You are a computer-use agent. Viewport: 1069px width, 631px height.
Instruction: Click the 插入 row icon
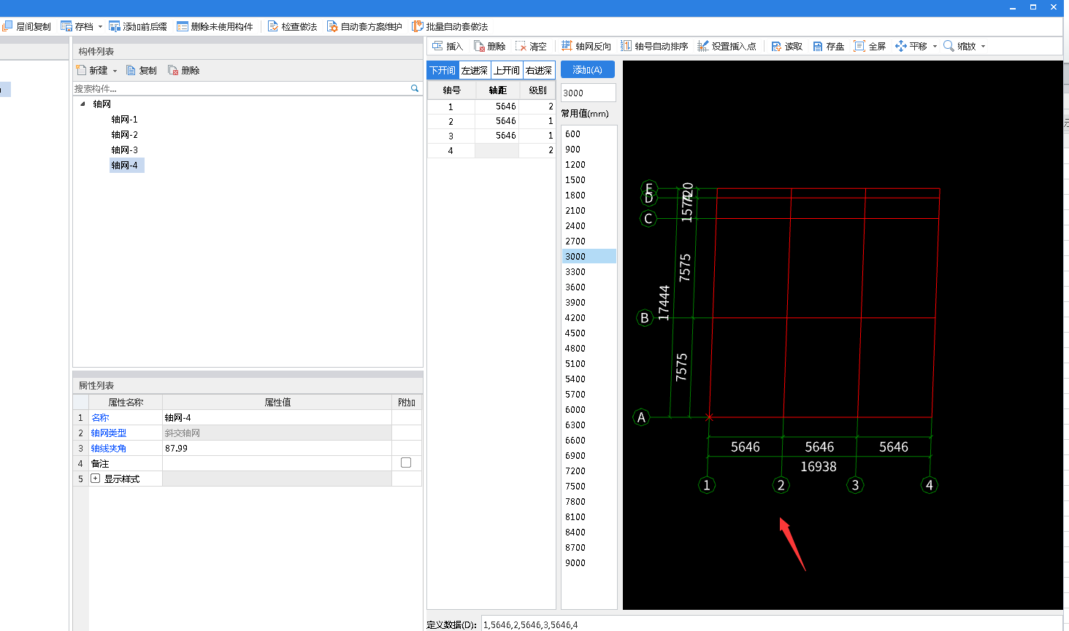pyautogui.click(x=438, y=46)
